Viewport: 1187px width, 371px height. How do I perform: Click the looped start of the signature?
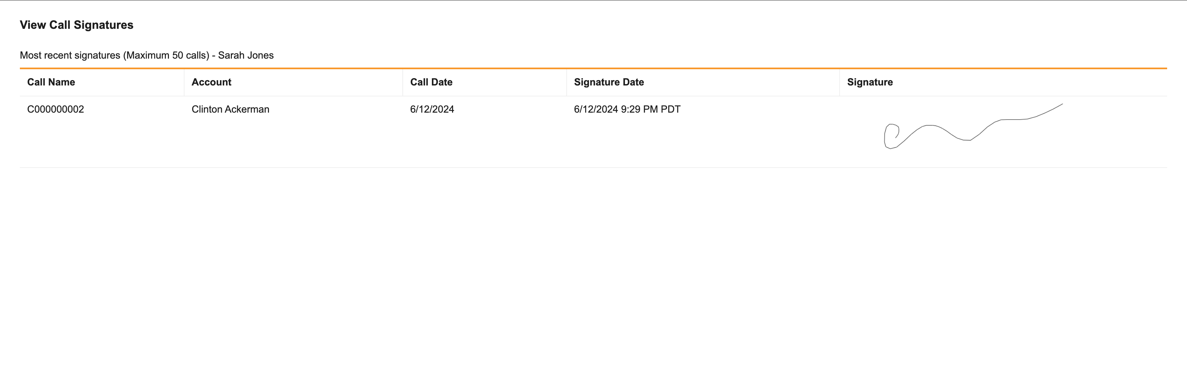tap(891, 136)
